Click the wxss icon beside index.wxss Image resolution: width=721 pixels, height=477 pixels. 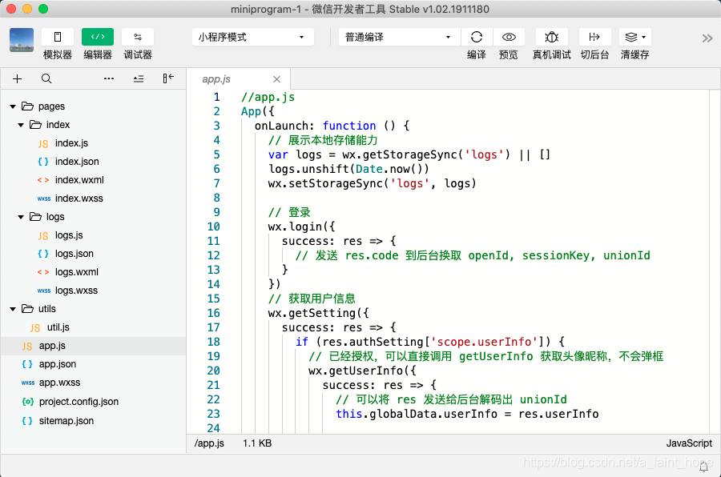coord(44,199)
